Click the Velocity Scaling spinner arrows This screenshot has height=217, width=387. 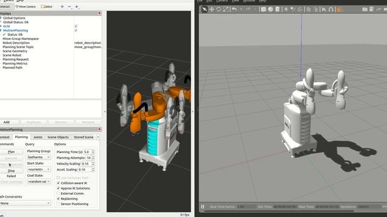(x=93, y=163)
